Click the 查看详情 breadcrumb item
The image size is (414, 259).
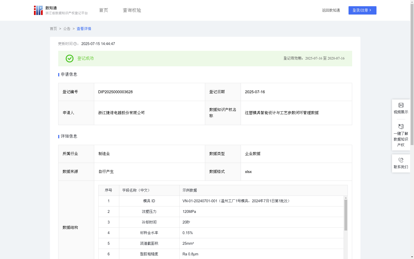click(84, 29)
